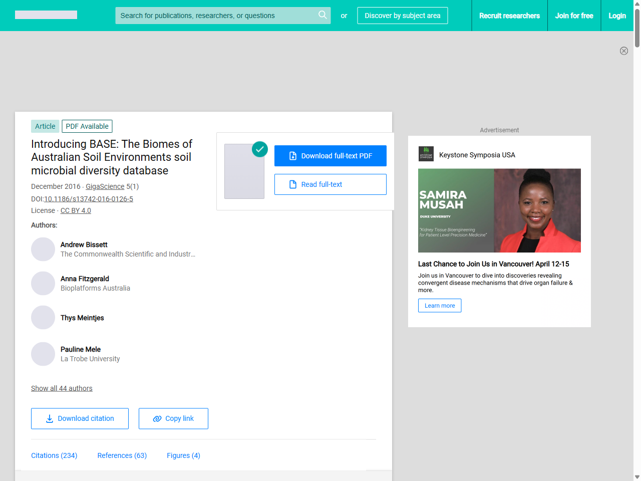This screenshot has height=481, width=641.
Task: Click Thys Meintjes' profile avatar
Action: coord(43,318)
